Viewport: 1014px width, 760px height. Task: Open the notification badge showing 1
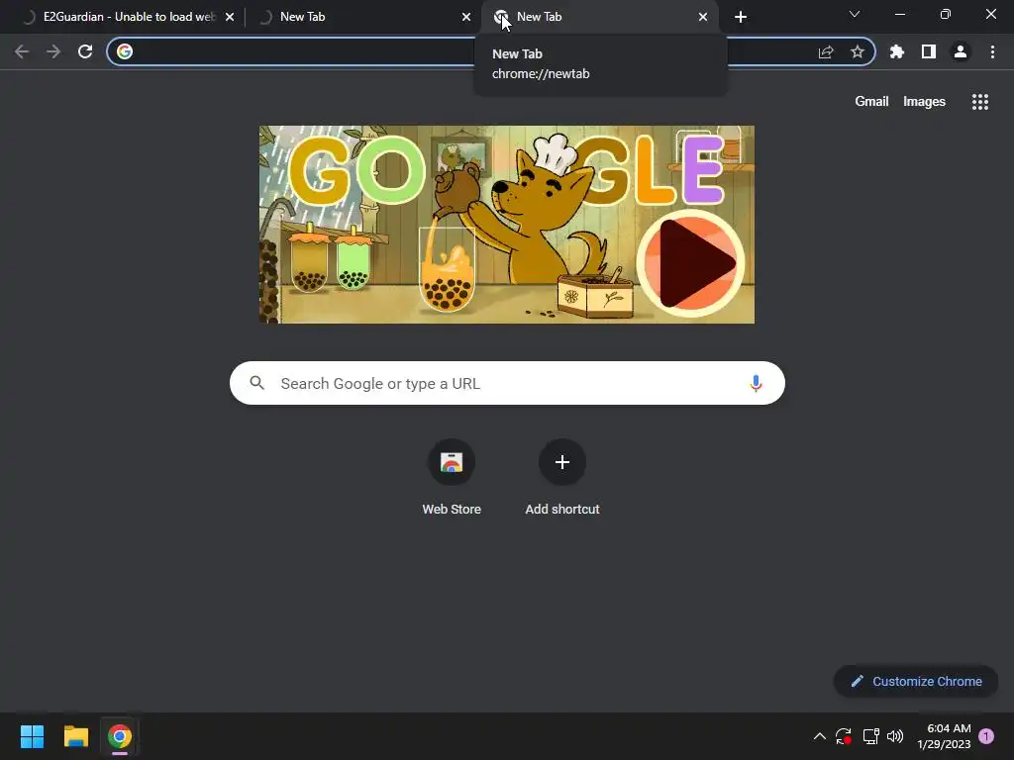coord(986,736)
